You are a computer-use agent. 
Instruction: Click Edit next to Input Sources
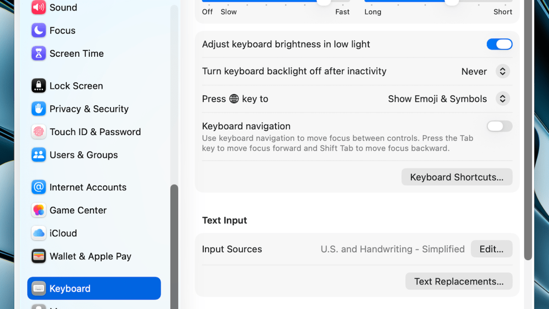click(492, 249)
